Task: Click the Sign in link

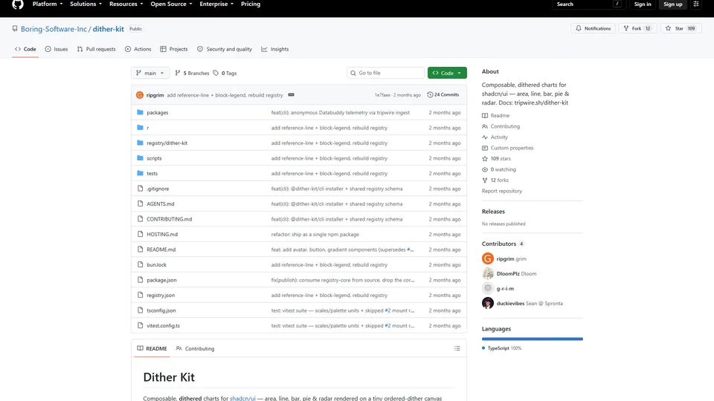Action: 643,4
